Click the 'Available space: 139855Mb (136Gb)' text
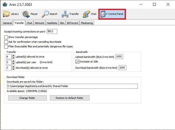Viewport: 175px width, 130px height. pyautogui.click(x=27, y=91)
